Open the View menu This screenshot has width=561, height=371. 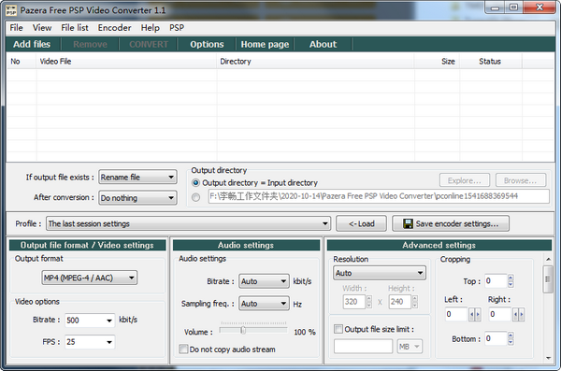point(42,28)
